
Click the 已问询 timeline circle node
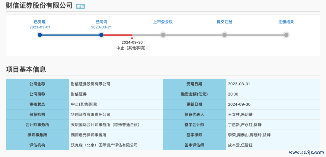(x=101, y=35)
